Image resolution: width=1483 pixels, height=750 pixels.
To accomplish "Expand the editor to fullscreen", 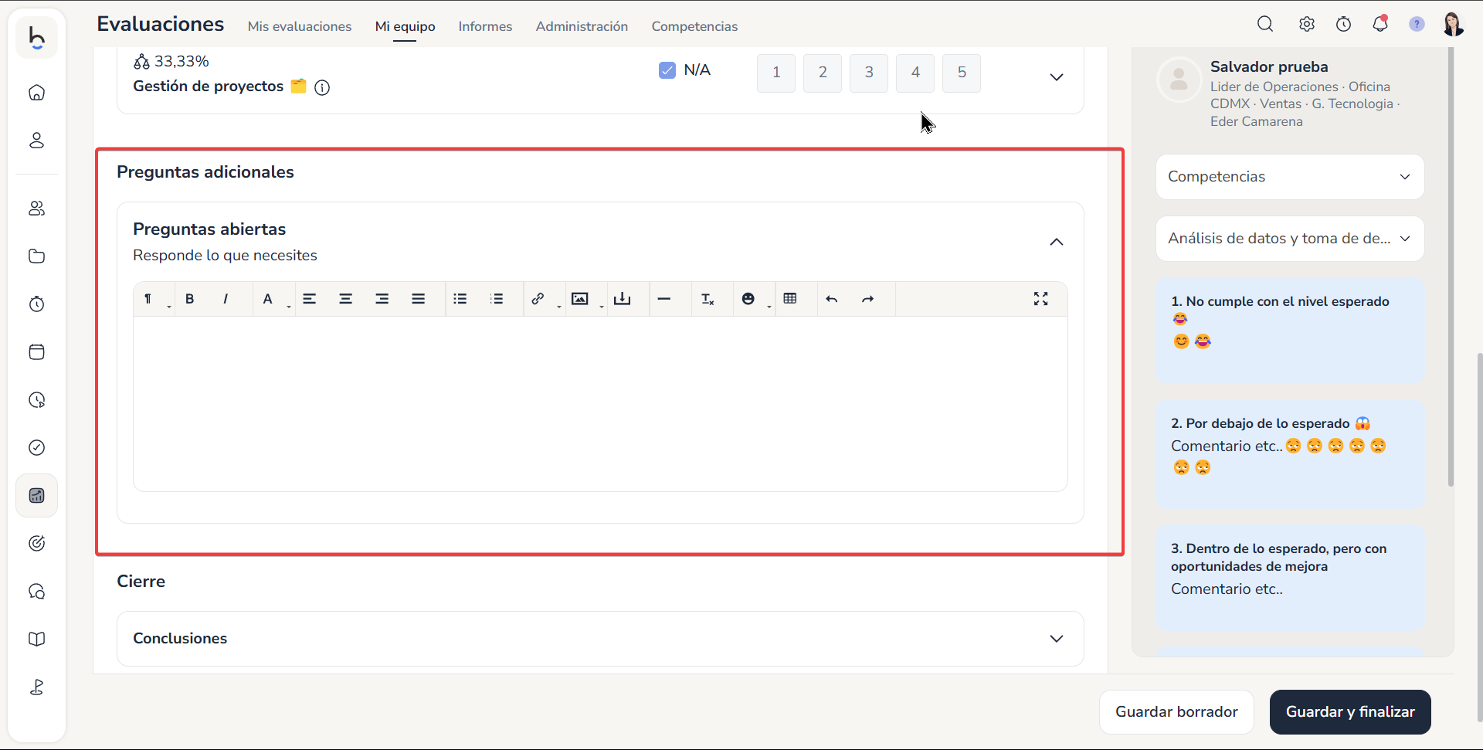I will coord(1041,299).
